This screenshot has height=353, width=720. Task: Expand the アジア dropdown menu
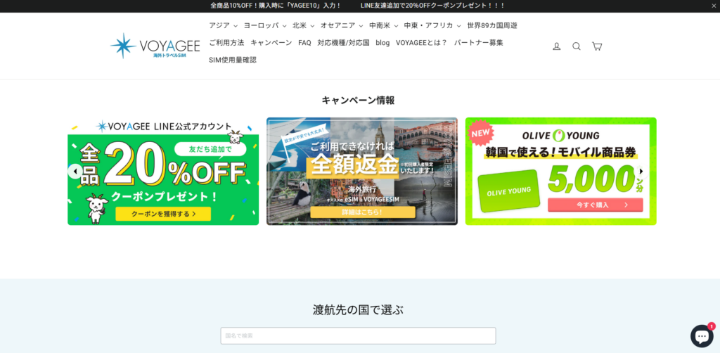(223, 25)
